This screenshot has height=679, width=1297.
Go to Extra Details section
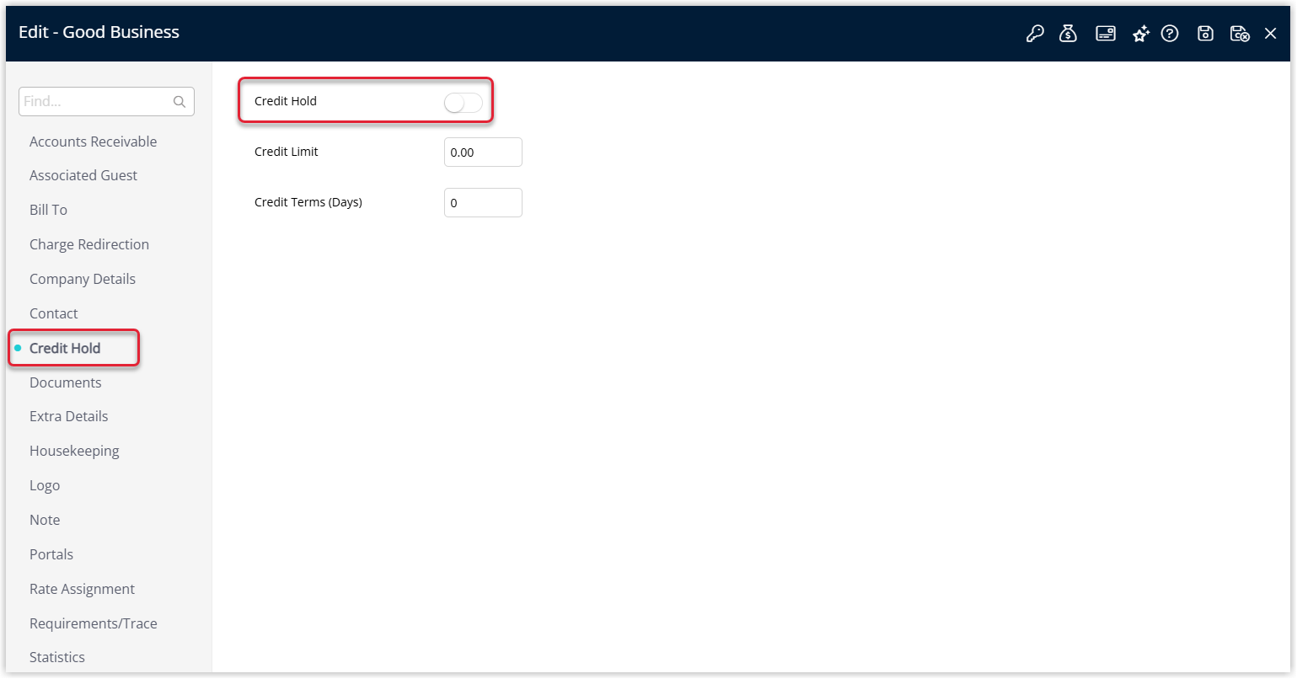69,416
